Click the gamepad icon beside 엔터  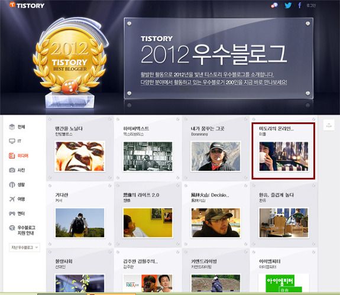pos(12,213)
